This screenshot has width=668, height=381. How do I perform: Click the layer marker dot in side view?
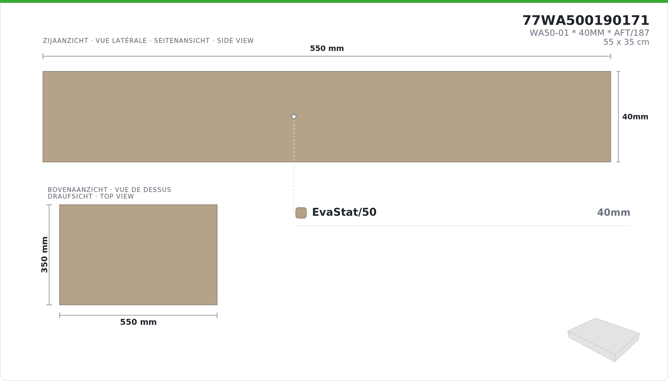pyautogui.click(x=294, y=117)
